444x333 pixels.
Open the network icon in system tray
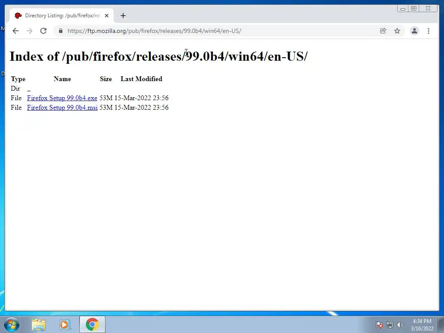tap(390, 325)
